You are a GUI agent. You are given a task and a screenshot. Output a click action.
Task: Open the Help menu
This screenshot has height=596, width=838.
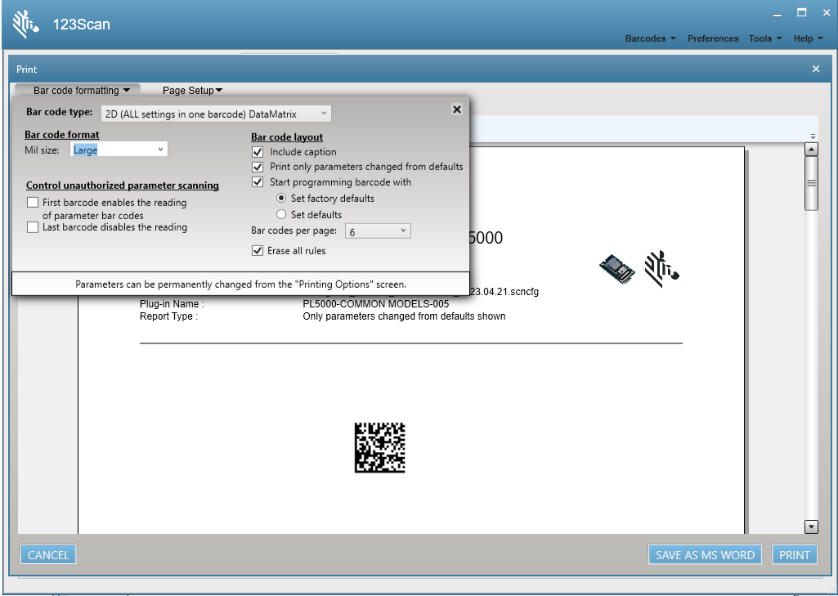click(x=808, y=38)
